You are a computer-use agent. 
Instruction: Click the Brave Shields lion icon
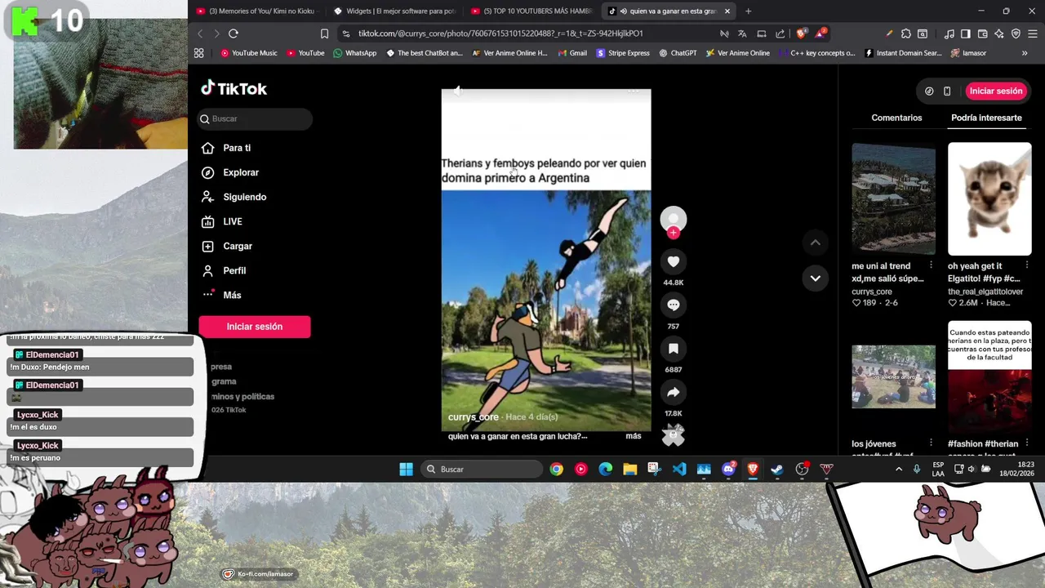[801, 33]
